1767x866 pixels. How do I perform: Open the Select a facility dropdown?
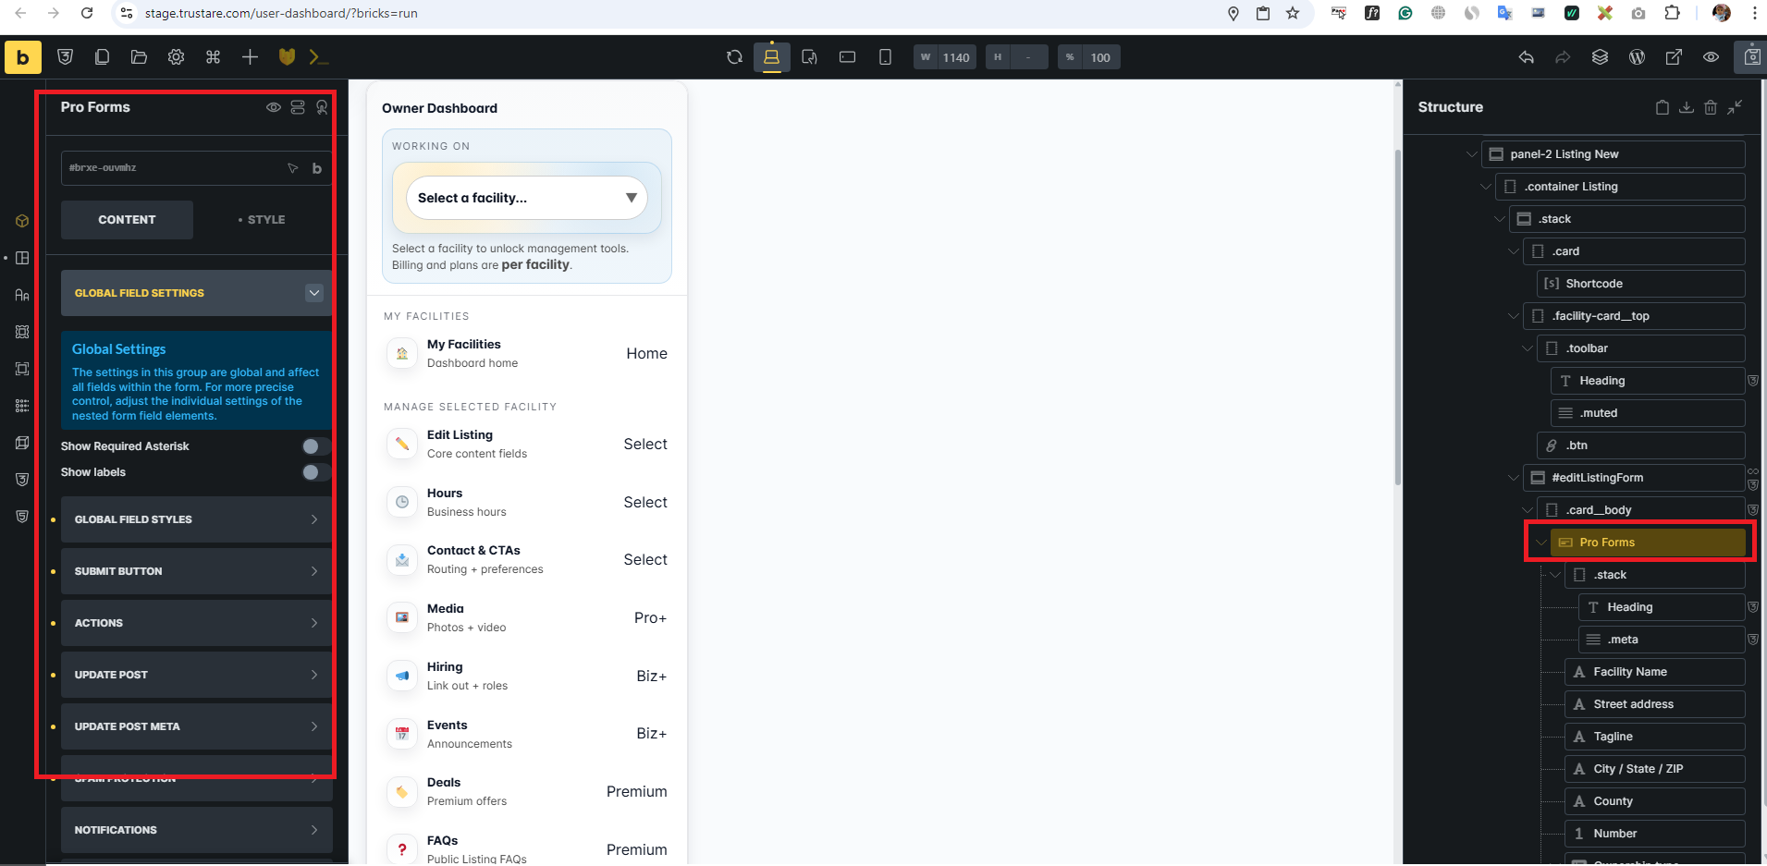(526, 198)
